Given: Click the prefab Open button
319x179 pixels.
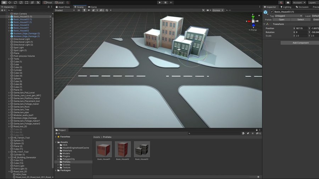Looking at the screenshot, I should click(281, 20).
